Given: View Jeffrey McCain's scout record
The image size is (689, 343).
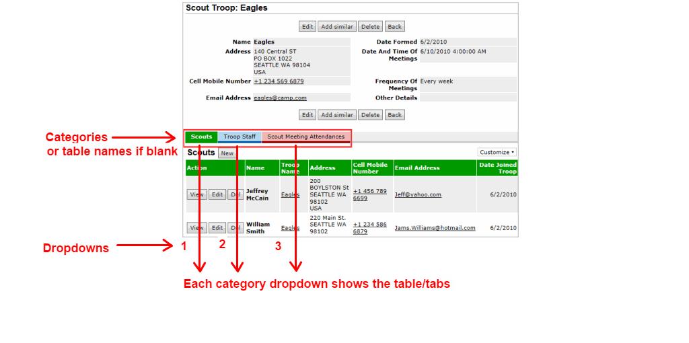Looking at the screenshot, I should tap(196, 194).
